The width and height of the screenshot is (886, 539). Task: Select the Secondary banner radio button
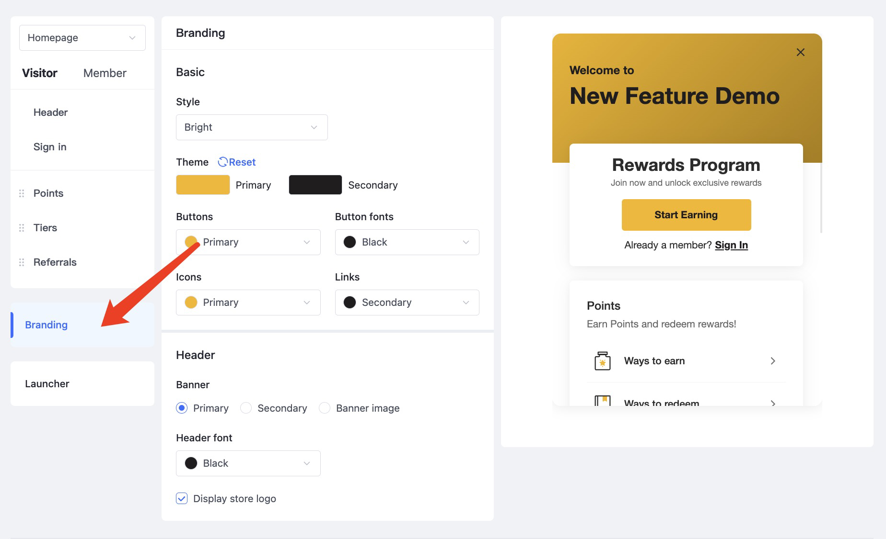click(246, 408)
